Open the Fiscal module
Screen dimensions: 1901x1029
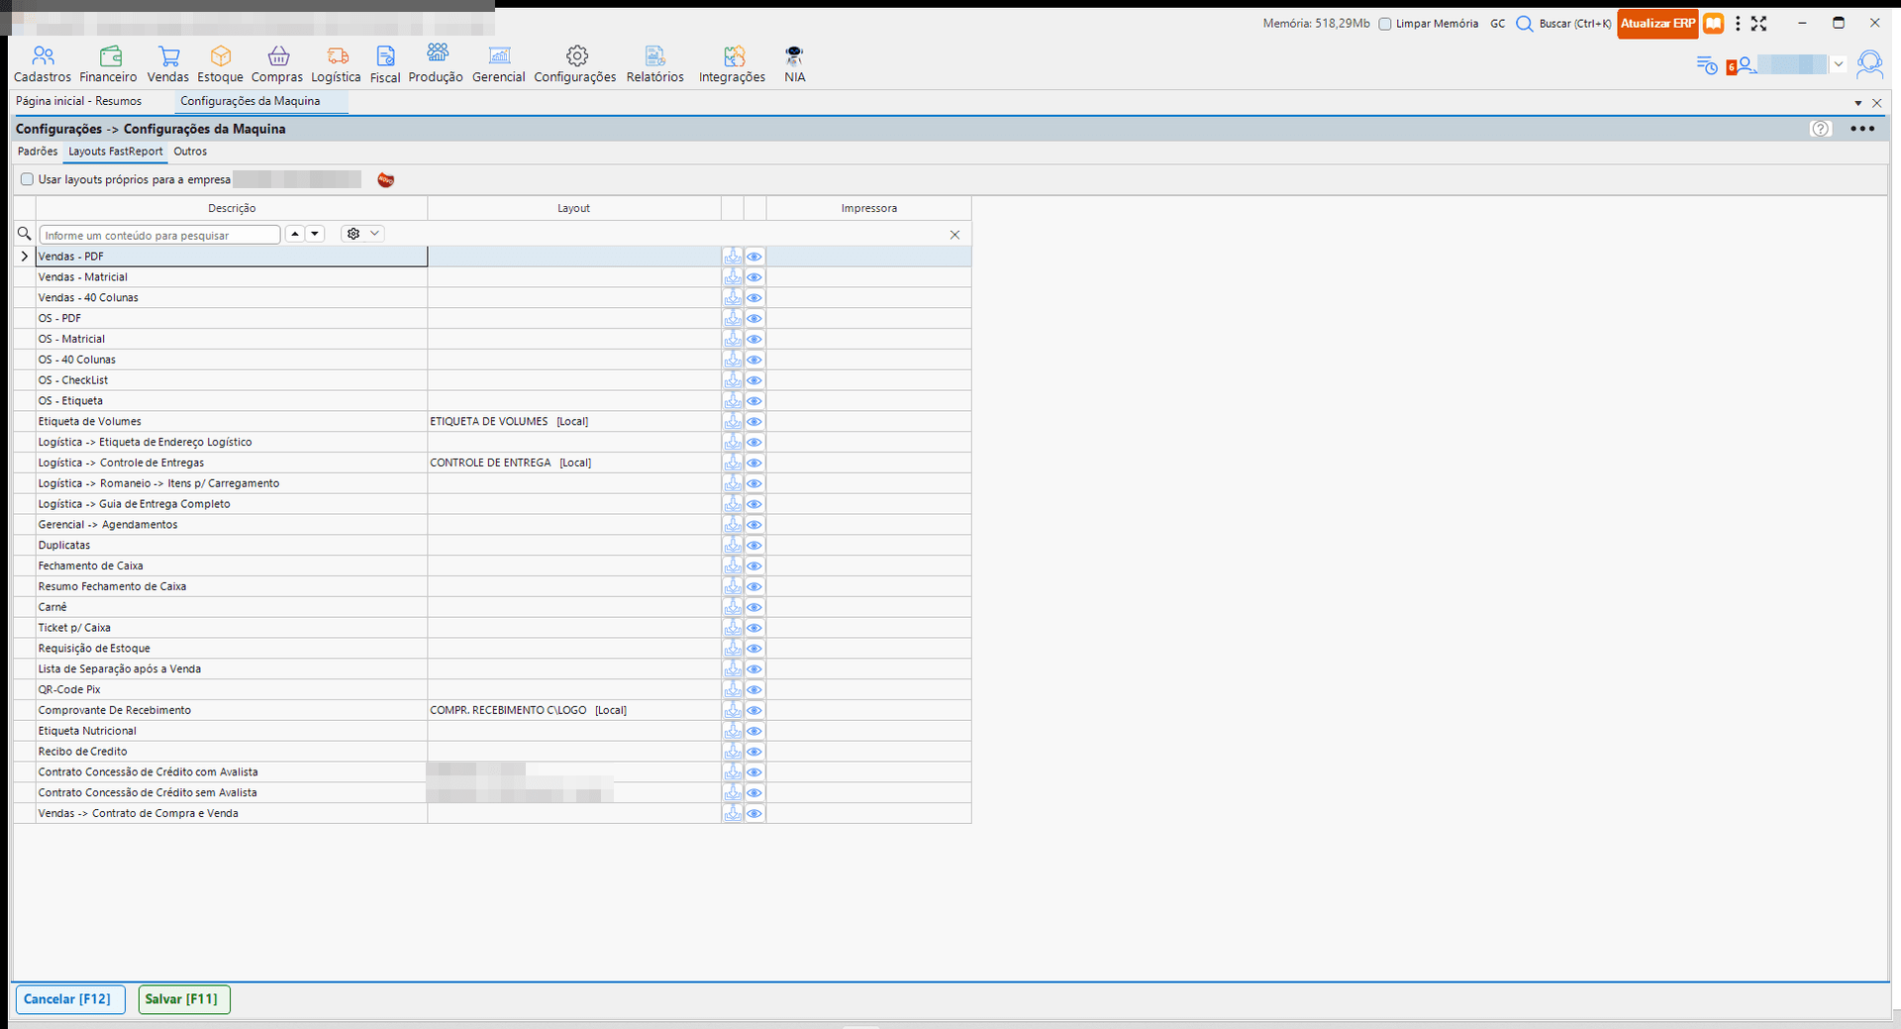coord(385,64)
